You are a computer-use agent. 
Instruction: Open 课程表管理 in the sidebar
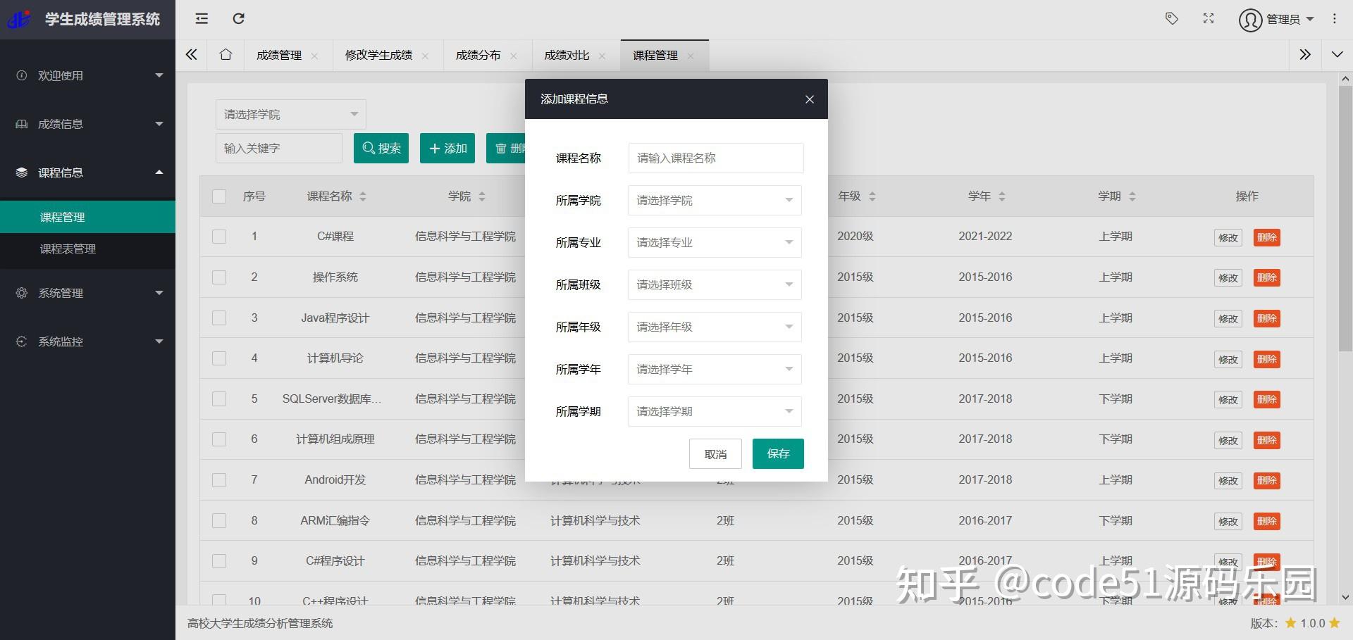(68, 249)
